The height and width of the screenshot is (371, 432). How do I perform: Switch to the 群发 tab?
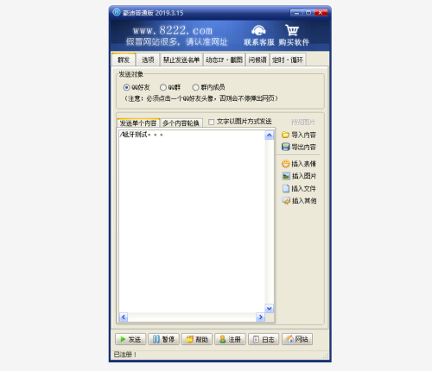(x=124, y=60)
